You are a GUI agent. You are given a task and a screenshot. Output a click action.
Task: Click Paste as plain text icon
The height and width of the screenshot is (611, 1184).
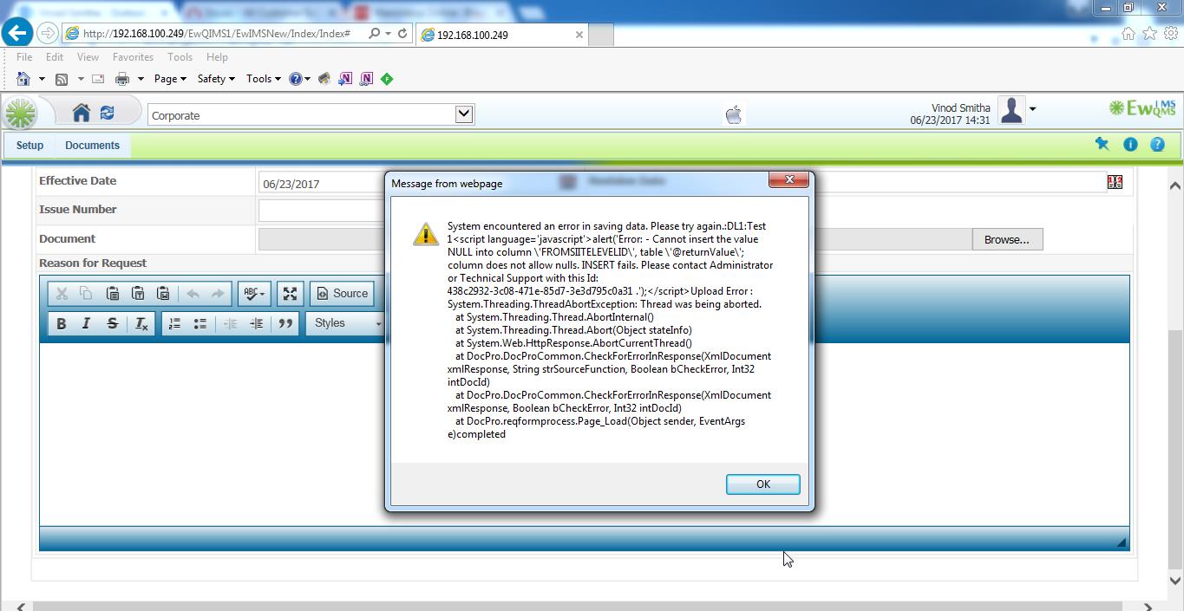pos(137,294)
